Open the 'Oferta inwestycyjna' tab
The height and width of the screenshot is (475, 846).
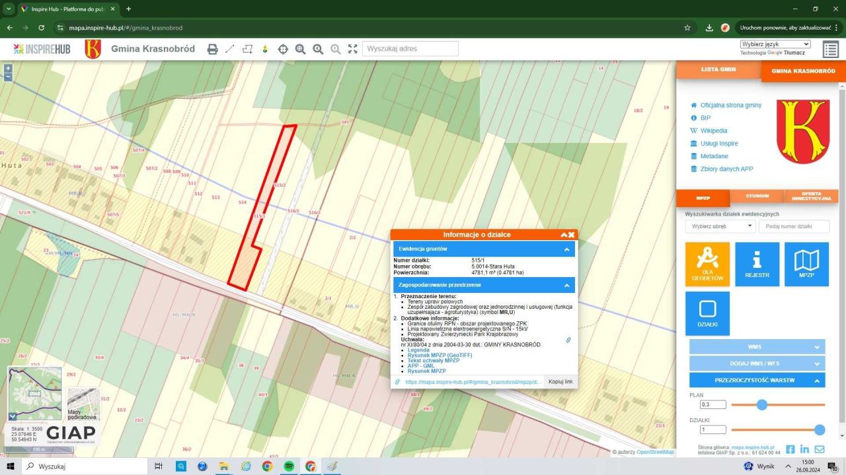tap(811, 197)
